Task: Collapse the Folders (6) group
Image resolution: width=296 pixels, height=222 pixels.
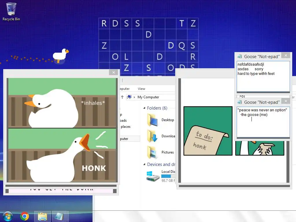Action: pos(144,108)
